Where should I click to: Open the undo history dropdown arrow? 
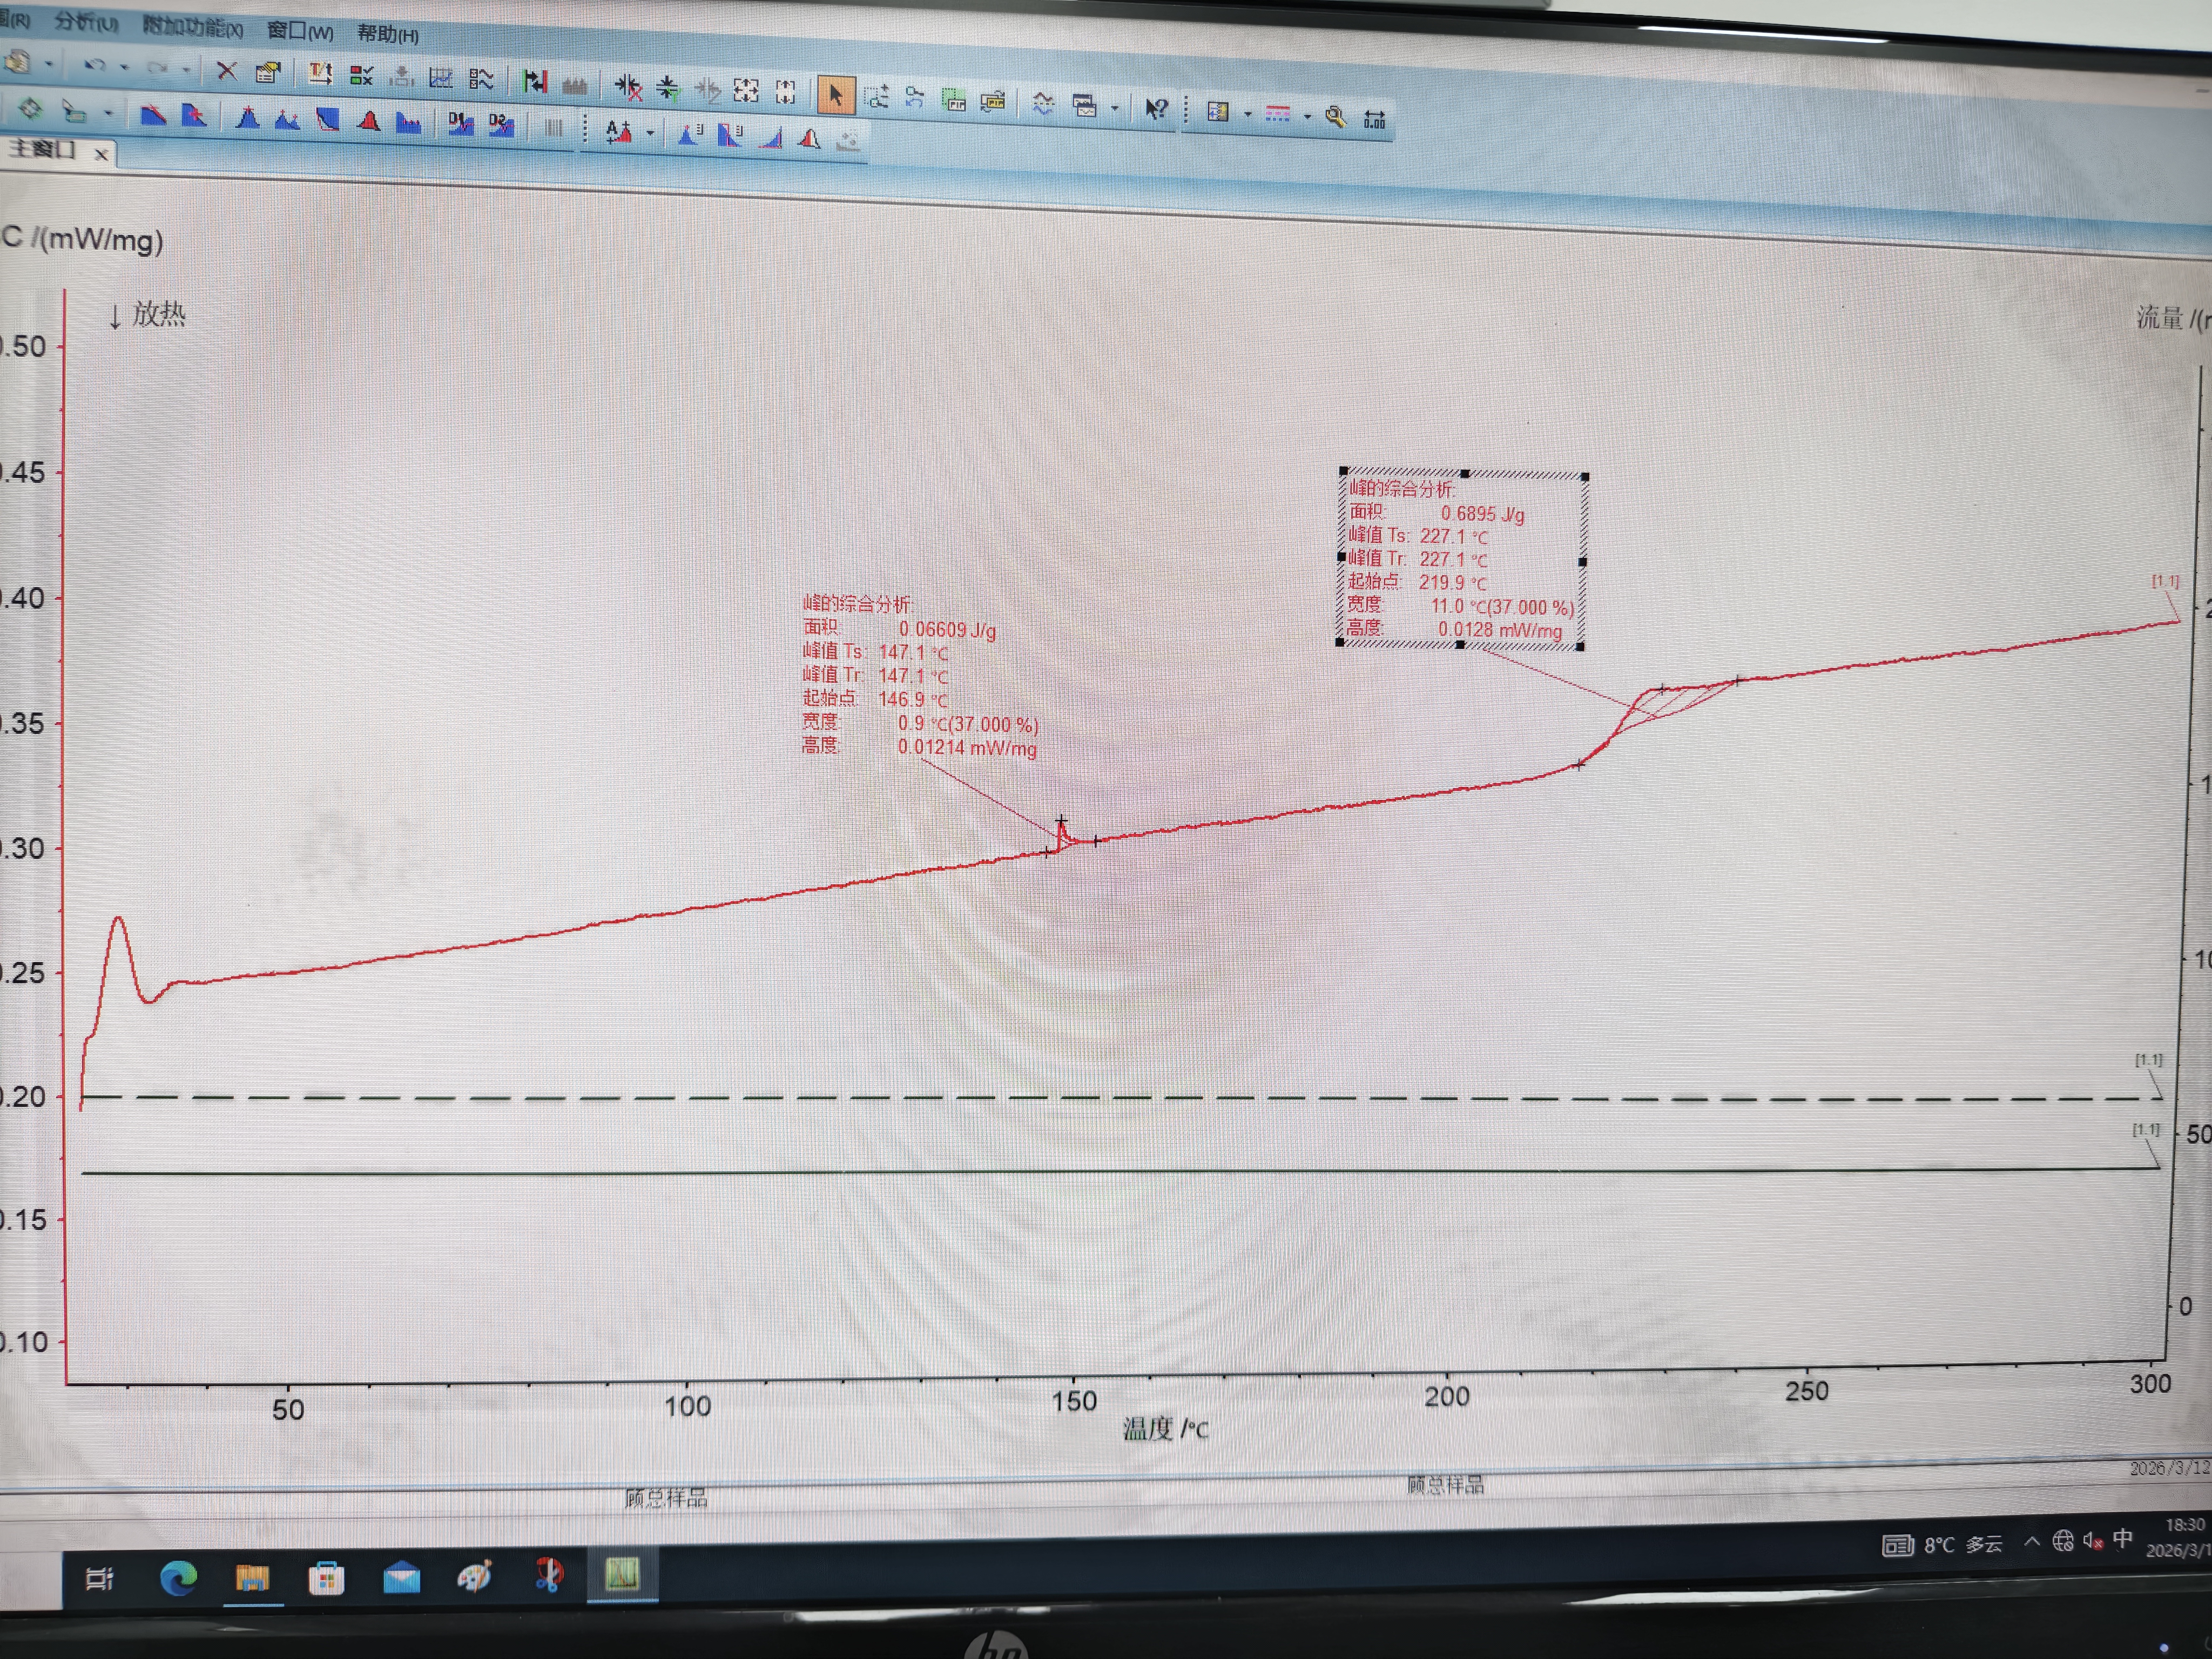pyautogui.click(x=124, y=67)
